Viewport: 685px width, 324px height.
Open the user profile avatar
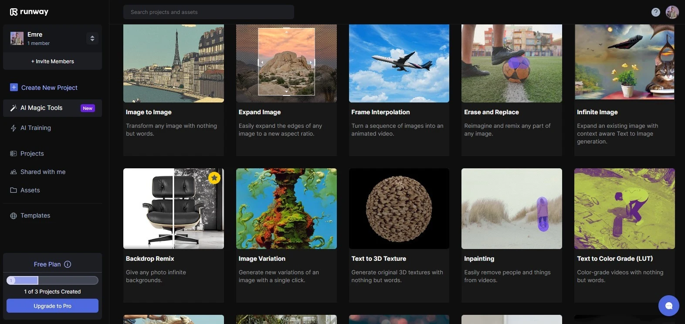tap(672, 12)
